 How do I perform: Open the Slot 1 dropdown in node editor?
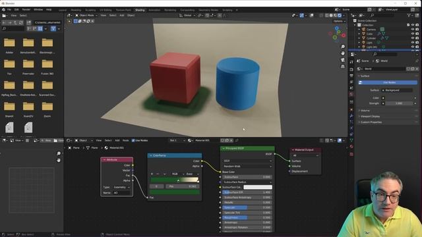(x=177, y=140)
